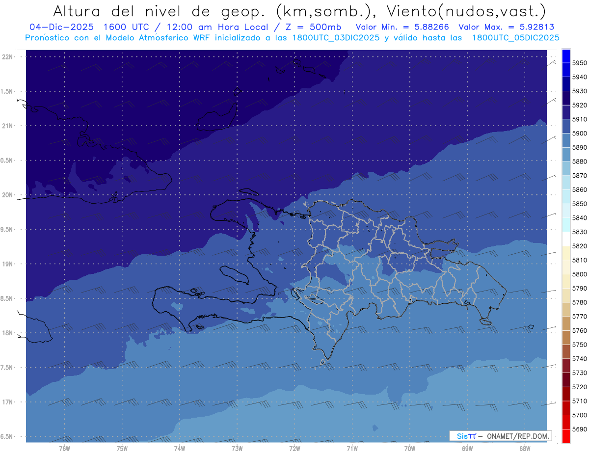The width and height of the screenshot is (589, 455).
Task: Click the 5940 legend value
Action: pyautogui.click(x=580, y=77)
